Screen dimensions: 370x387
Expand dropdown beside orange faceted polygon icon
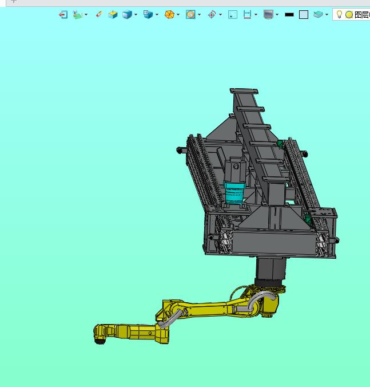coord(178,14)
